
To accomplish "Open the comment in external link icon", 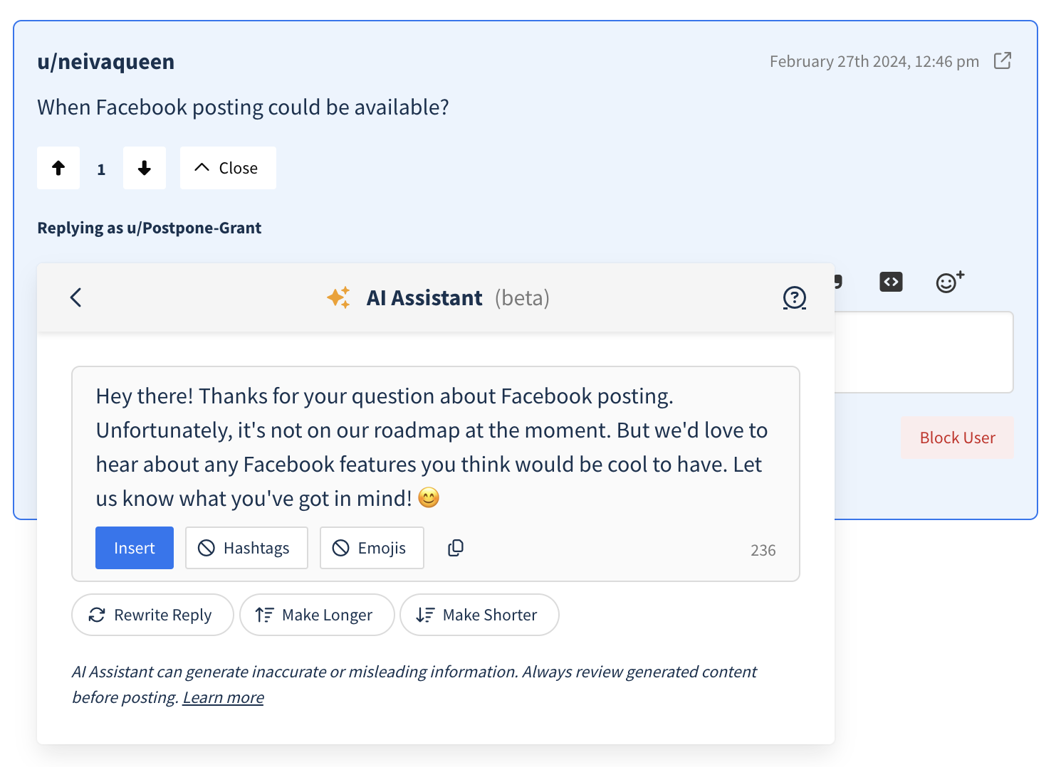I will pos(1003,60).
